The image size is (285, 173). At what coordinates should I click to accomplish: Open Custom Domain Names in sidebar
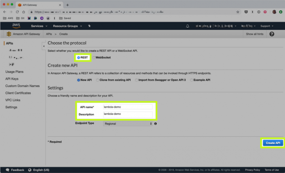tap(23, 86)
